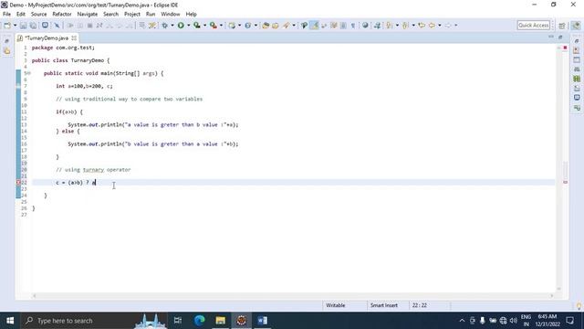Viewport: 584px width, 329px height.
Task: Toggle Block Selection mode
Action: pyautogui.click(x=343, y=26)
